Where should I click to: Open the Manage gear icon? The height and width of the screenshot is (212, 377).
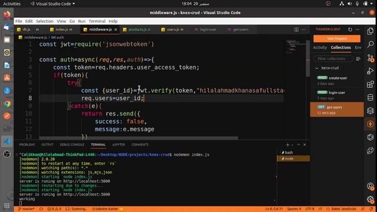(x=371, y=200)
